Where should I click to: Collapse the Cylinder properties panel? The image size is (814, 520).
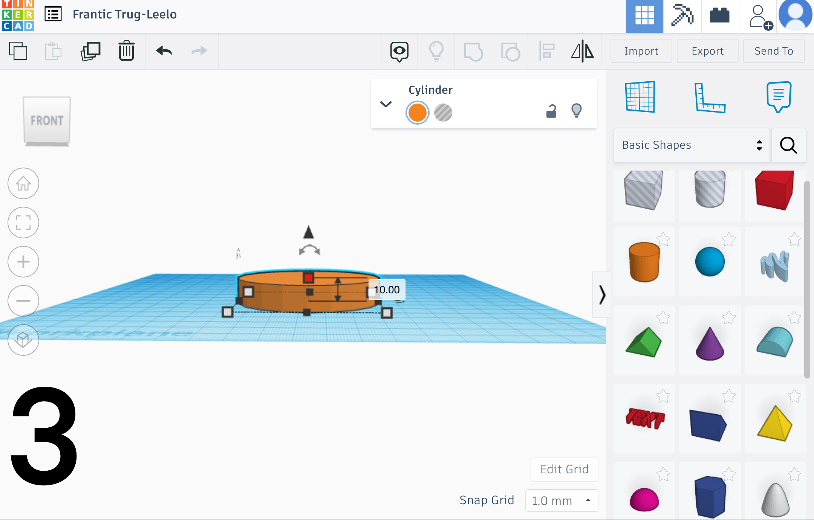click(386, 104)
